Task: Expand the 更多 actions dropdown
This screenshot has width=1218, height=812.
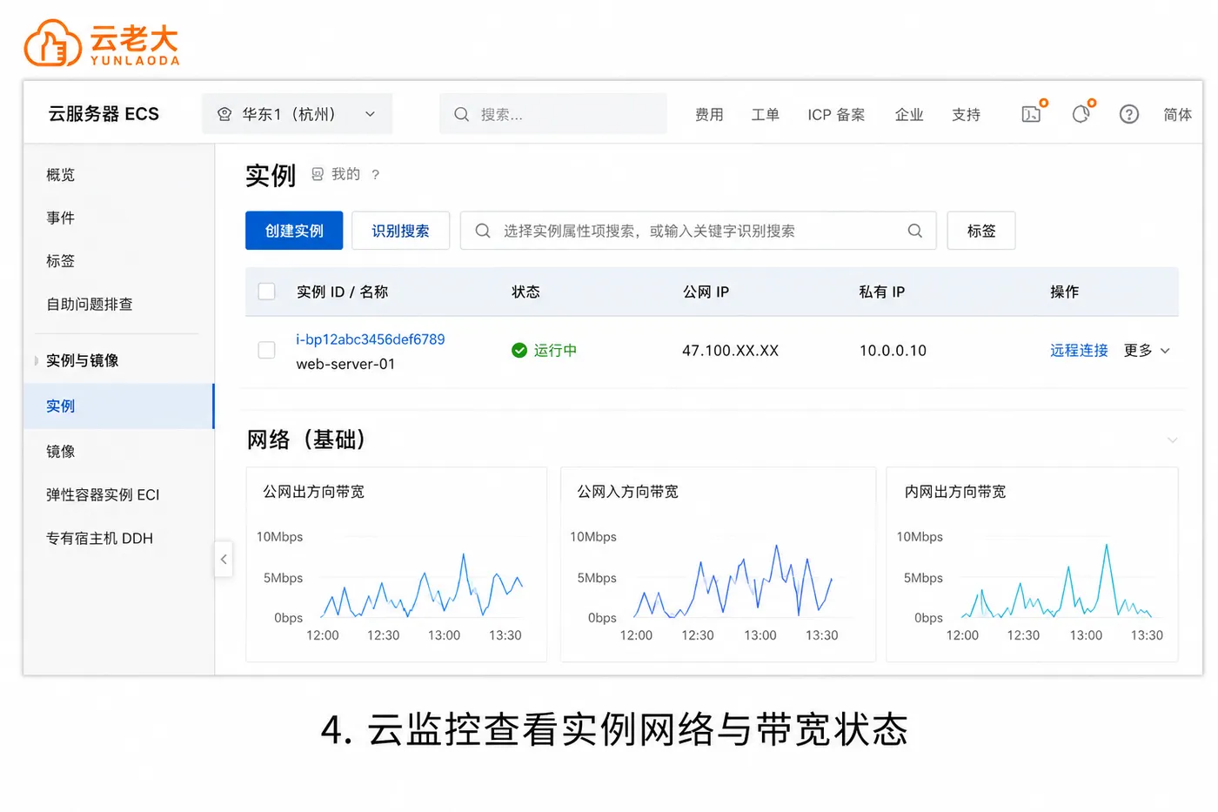Action: click(x=1147, y=350)
